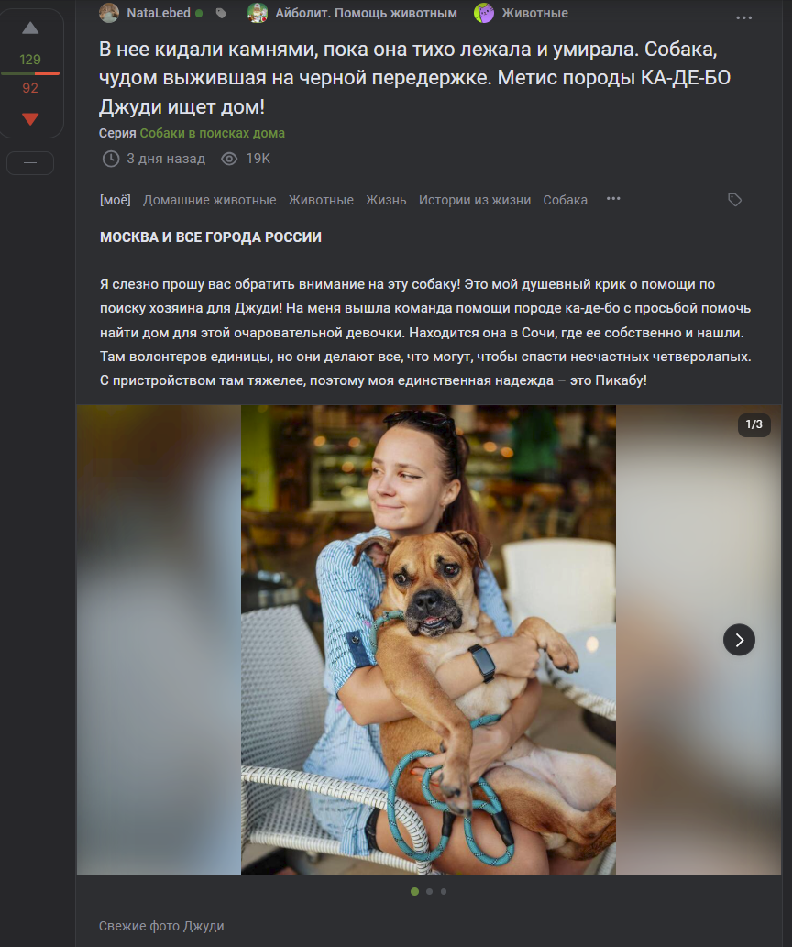
Task: Open the photo of Джуди with the girl
Action: 428,640
